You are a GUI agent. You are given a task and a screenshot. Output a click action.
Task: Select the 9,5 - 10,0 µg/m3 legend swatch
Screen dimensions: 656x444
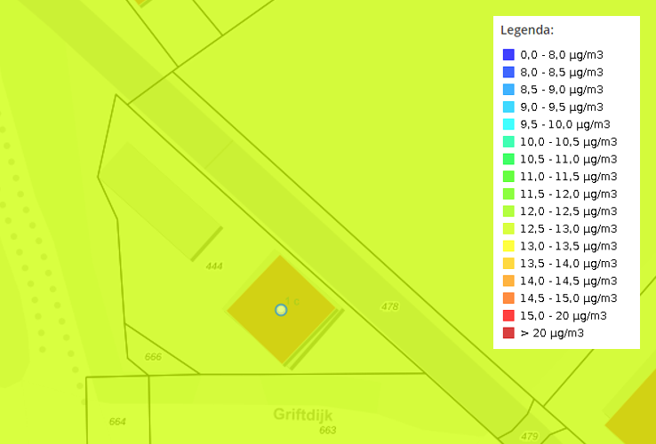(x=508, y=124)
